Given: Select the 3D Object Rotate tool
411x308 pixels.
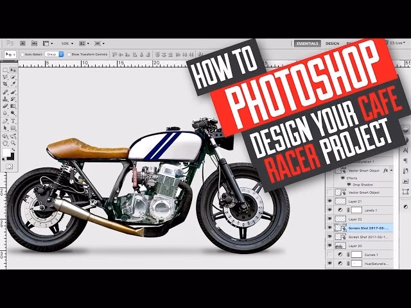Looking at the screenshot, I should point(5,136).
